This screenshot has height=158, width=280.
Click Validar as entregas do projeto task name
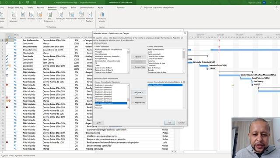(x=102, y=136)
